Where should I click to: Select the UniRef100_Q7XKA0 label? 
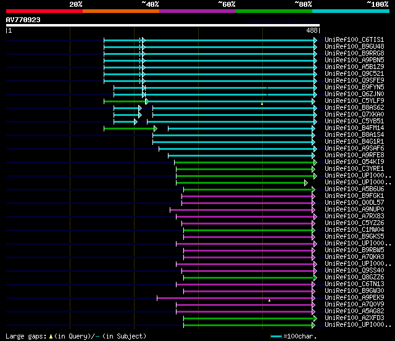pyautogui.click(x=354, y=115)
